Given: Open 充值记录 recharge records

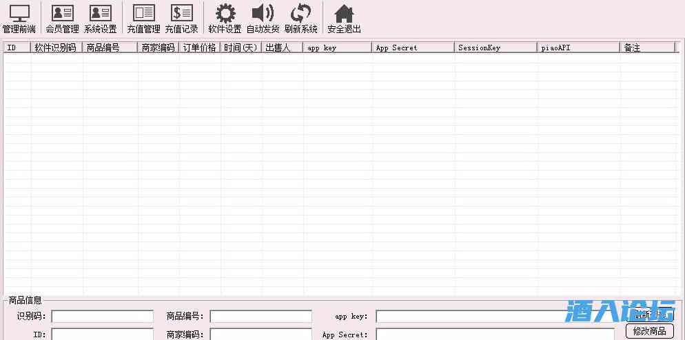Looking at the screenshot, I should pos(182,19).
